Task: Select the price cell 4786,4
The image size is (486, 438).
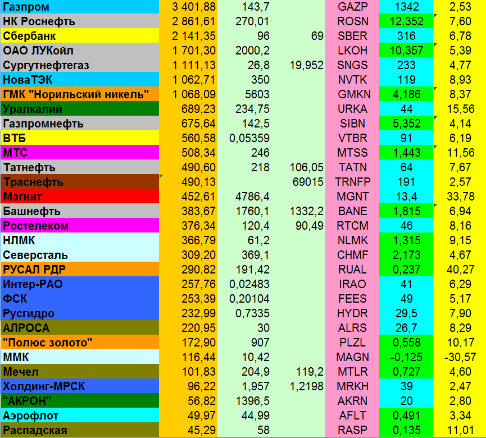Action: [x=244, y=197]
